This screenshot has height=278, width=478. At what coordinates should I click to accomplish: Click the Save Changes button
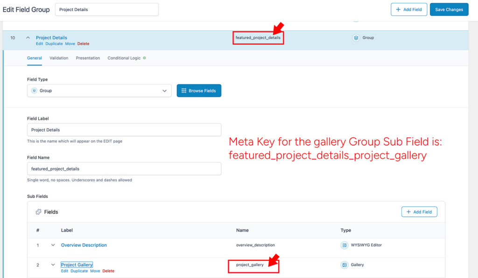click(449, 9)
